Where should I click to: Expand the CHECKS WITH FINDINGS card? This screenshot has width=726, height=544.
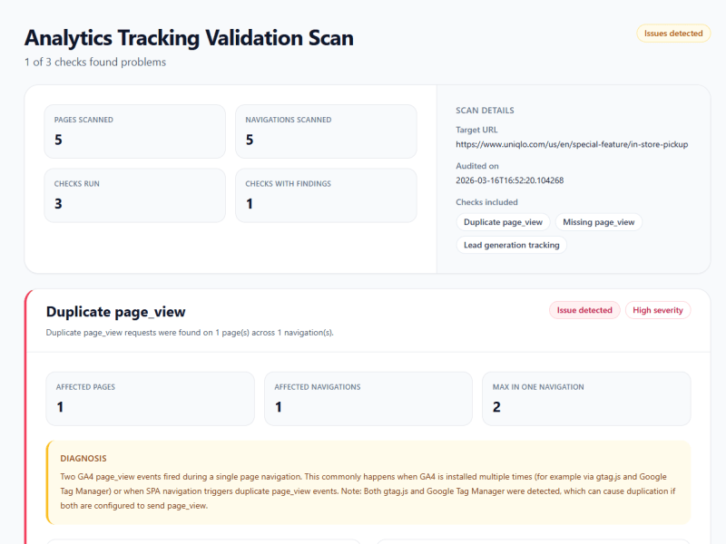[328, 195]
